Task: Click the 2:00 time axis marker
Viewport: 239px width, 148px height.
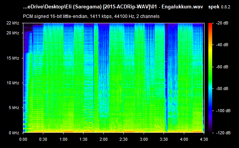Action: point(103,139)
